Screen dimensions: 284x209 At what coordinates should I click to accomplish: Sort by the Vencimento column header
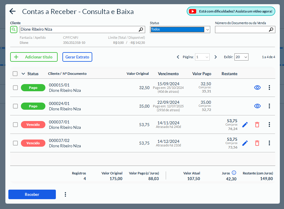click(x=168, y=74)
